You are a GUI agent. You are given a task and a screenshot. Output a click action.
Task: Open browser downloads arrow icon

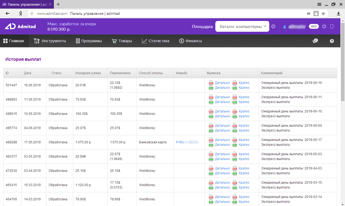[338, 13]
